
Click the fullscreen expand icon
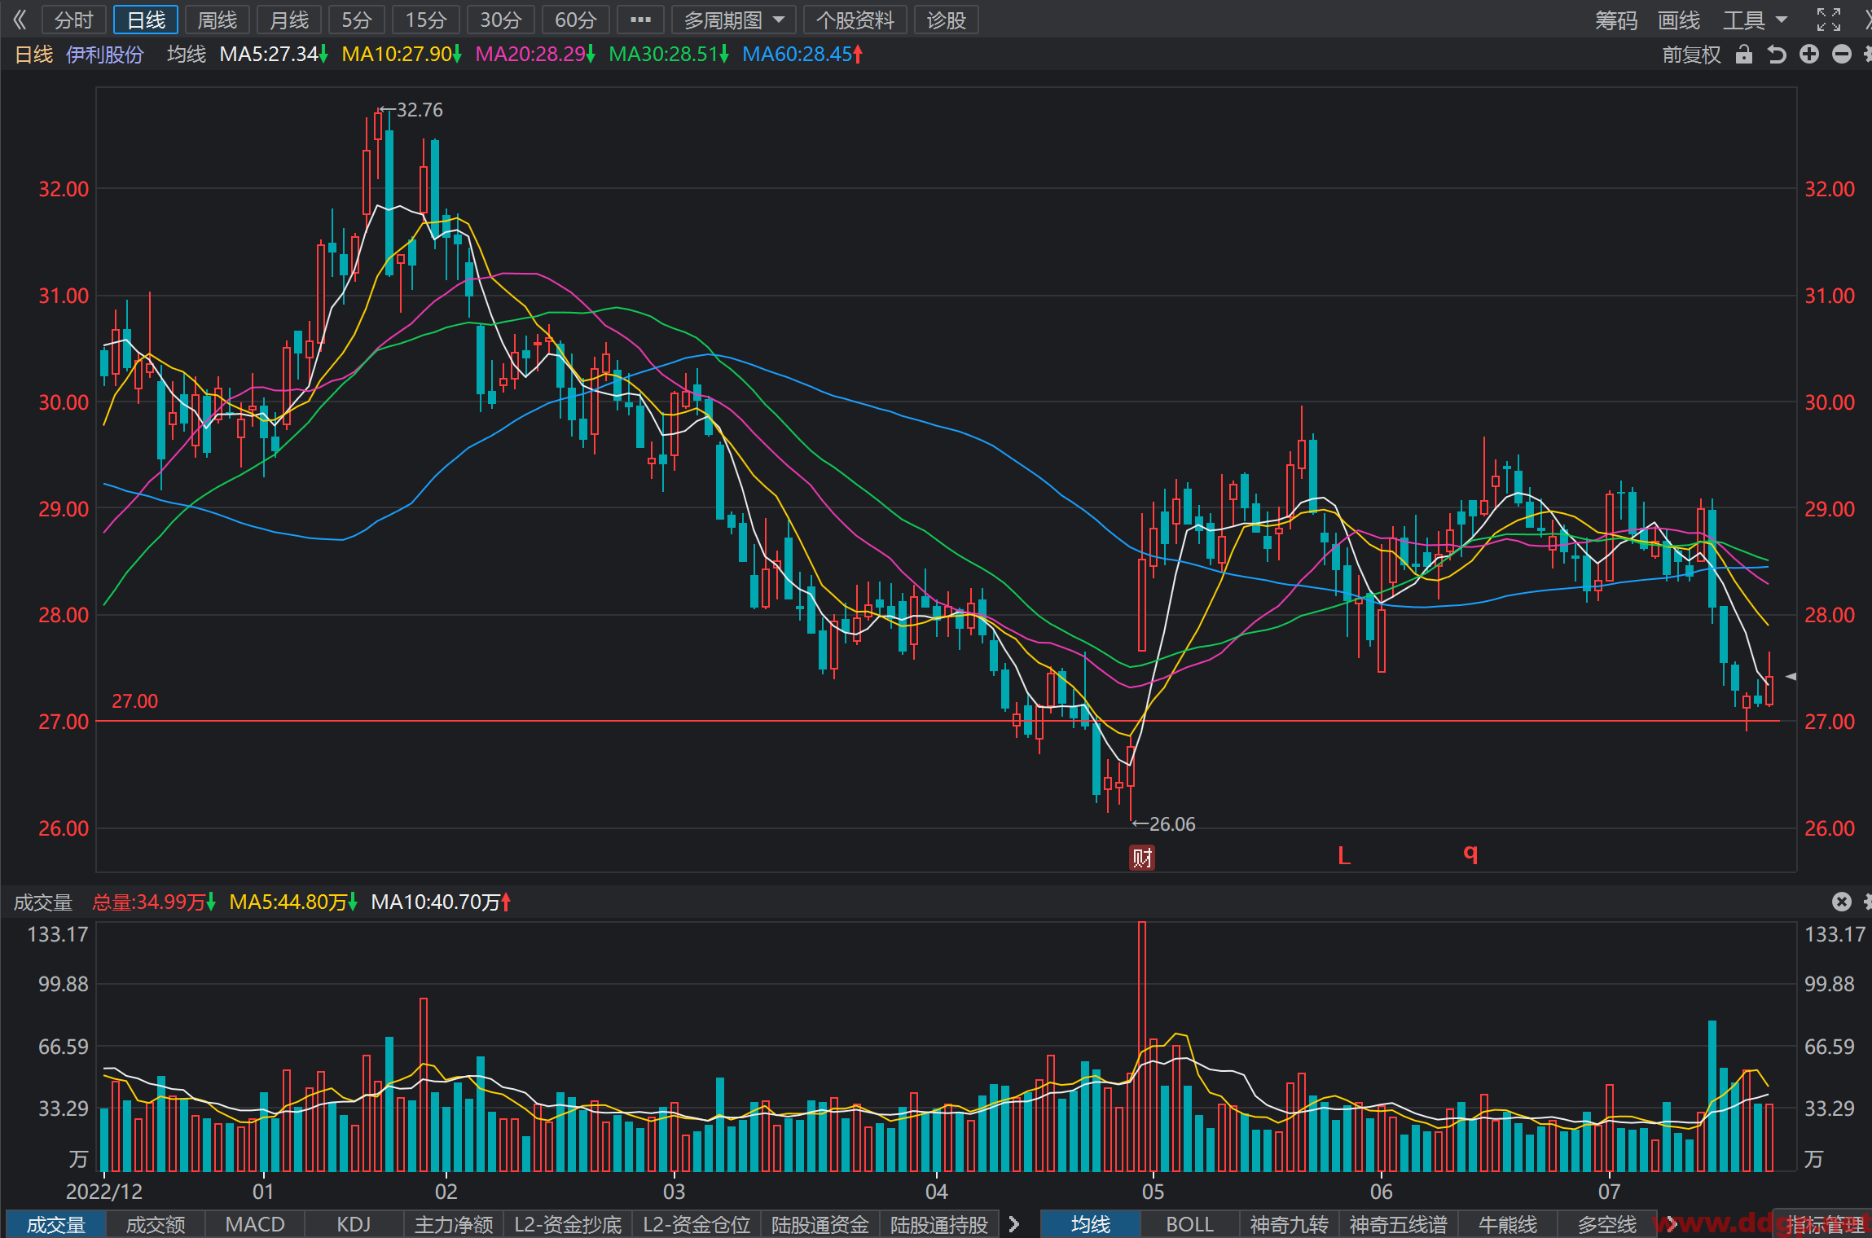(x=1829, y=20)
